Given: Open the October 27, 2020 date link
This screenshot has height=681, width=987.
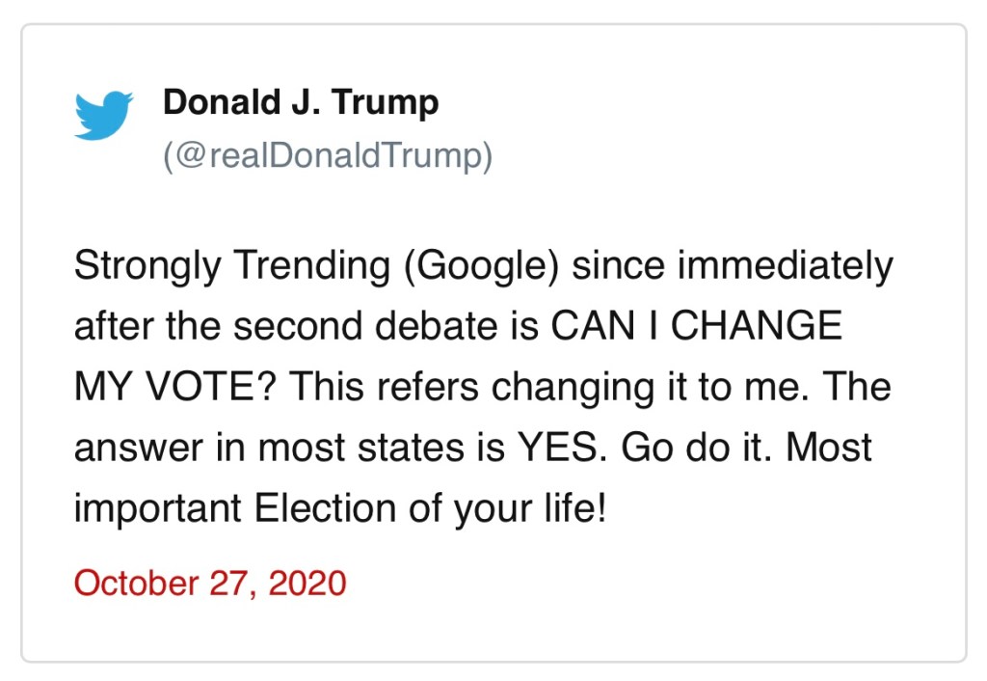Looking at the screenshot, I should click(x=209, y=583).
